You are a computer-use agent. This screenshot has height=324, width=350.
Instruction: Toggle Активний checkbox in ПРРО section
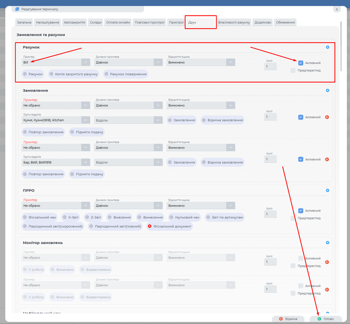pyautogui.click(x=301, y=211)
